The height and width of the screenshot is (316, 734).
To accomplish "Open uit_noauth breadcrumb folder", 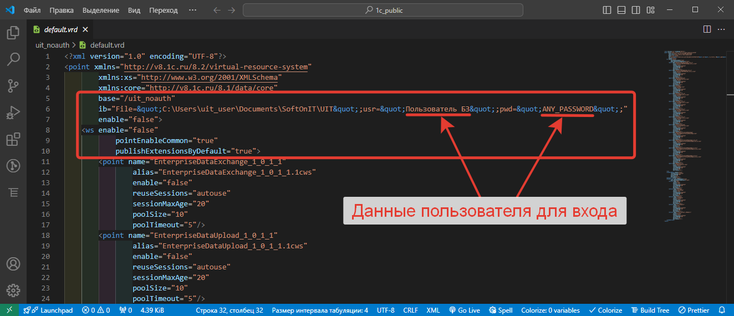I will coord(52,45).
